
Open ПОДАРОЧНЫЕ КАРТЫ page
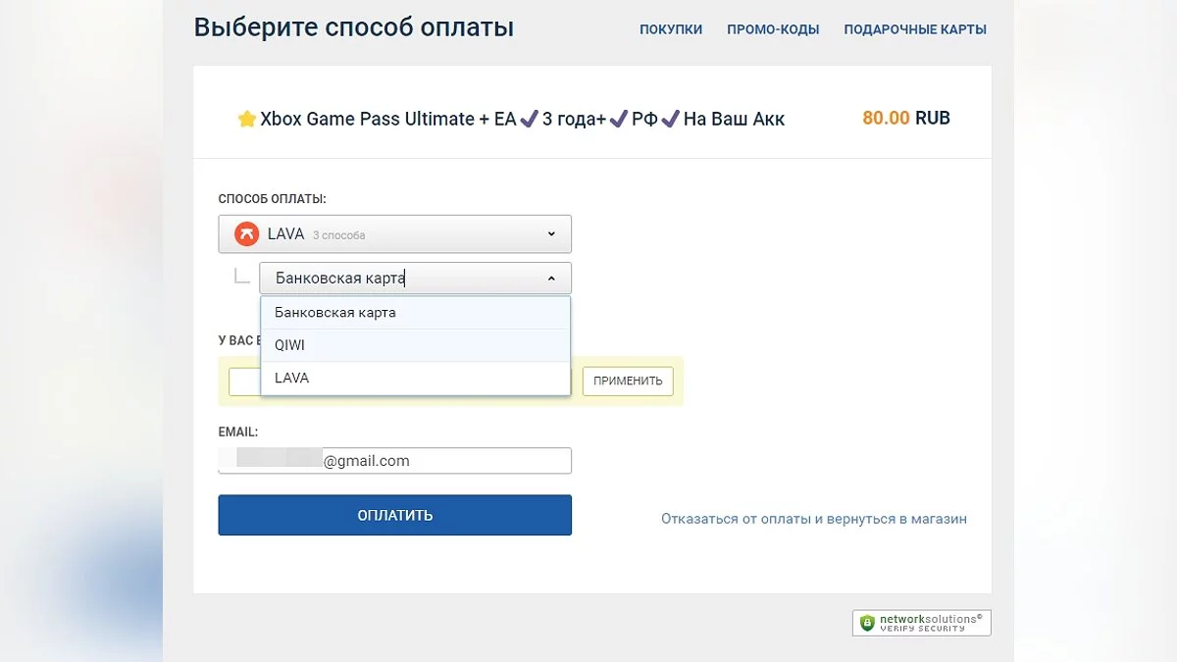(915, 29)
